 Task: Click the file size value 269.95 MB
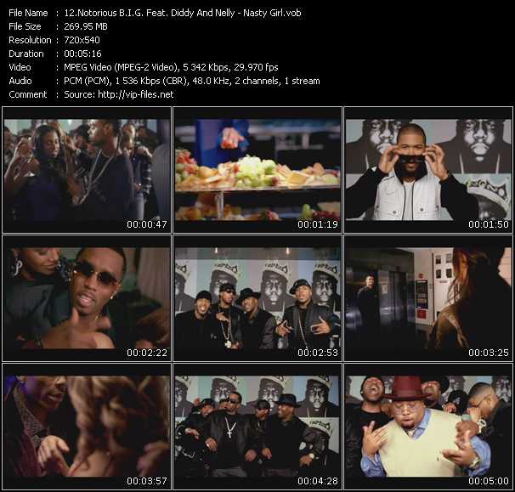[86, 26]
